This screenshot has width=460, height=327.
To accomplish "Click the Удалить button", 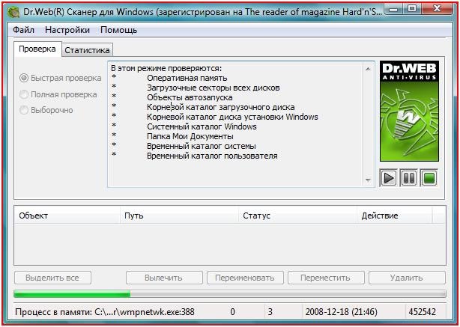I will pos(407,278).
